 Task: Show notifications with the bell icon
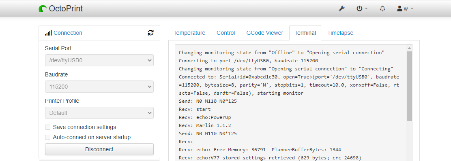click(x=382, y=8)
